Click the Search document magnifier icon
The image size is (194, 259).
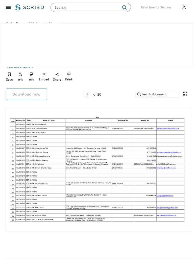pos(139,94)
